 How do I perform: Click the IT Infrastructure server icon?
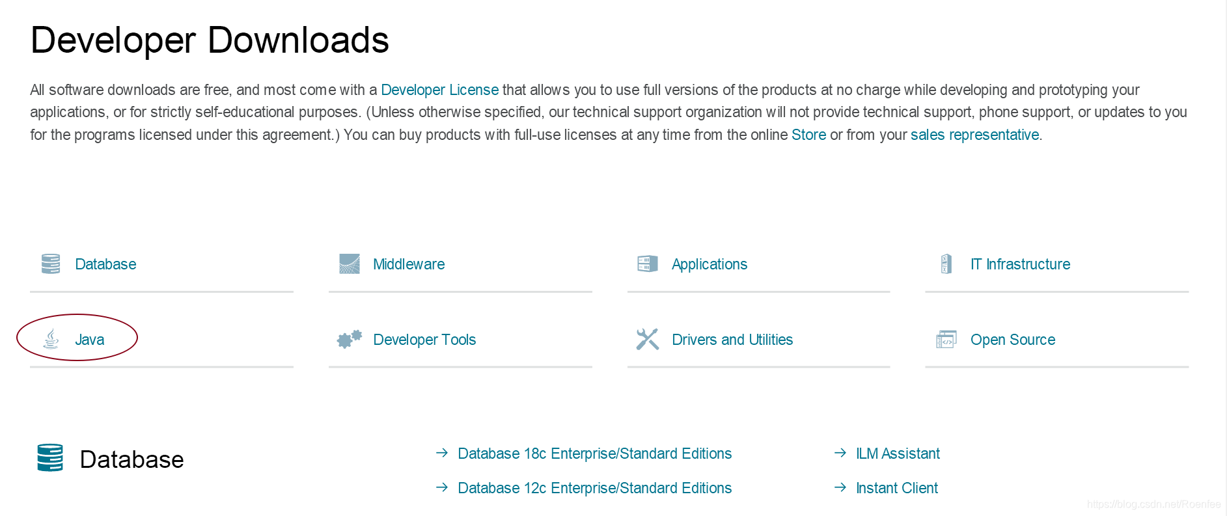[x=946, y=264]
